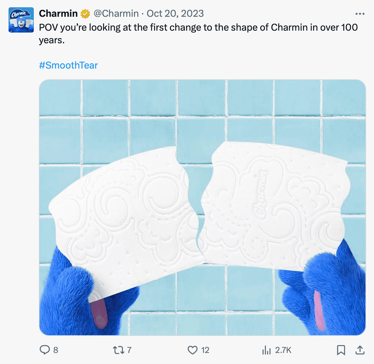Visit the @Charmin profile handle
374x364 pixels.
tap(115, 13)
